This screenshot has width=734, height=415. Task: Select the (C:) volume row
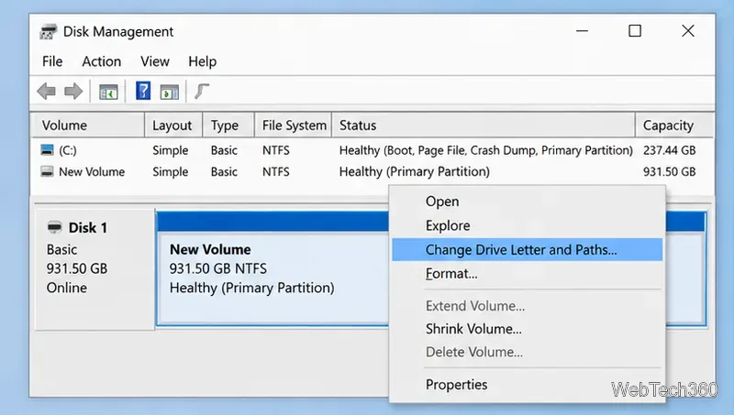coord(373,150)
